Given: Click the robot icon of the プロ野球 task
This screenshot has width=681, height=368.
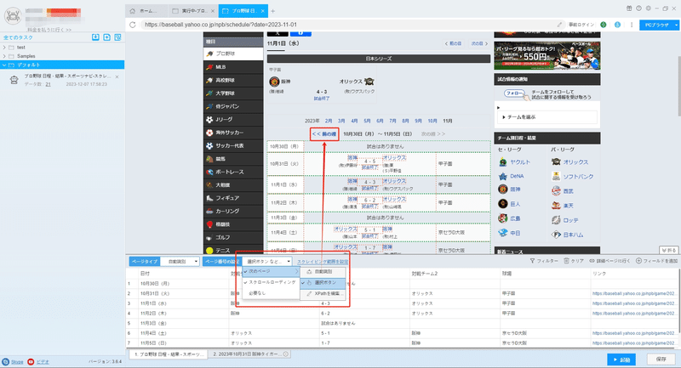Looking at the screenshot, I should click(14, 80).
